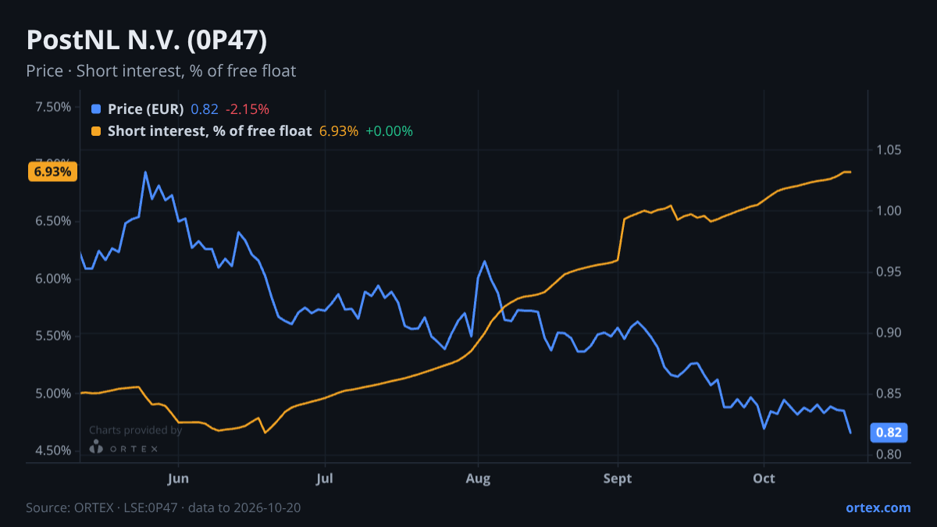Screen dimensions: 937x527
Task: Click the 0.82 price value in legend
Action: point(205,109)
